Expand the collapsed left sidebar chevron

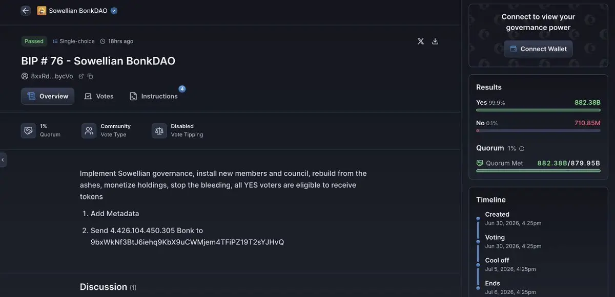(x=3, y=160)
